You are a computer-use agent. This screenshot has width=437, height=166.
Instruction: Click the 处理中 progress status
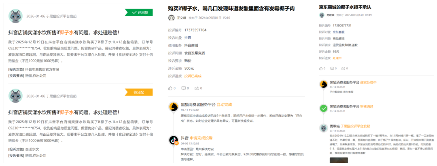tap(337, 58)
